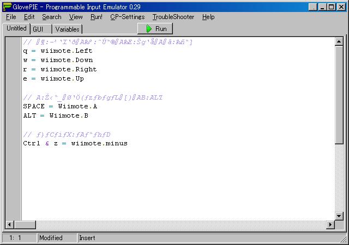Open the File menu
Viewport: 349px width, 245px height.
11,17
